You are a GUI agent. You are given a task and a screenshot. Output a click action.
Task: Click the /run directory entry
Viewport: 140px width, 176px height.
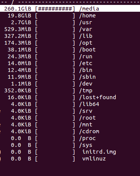pos(70,56)
